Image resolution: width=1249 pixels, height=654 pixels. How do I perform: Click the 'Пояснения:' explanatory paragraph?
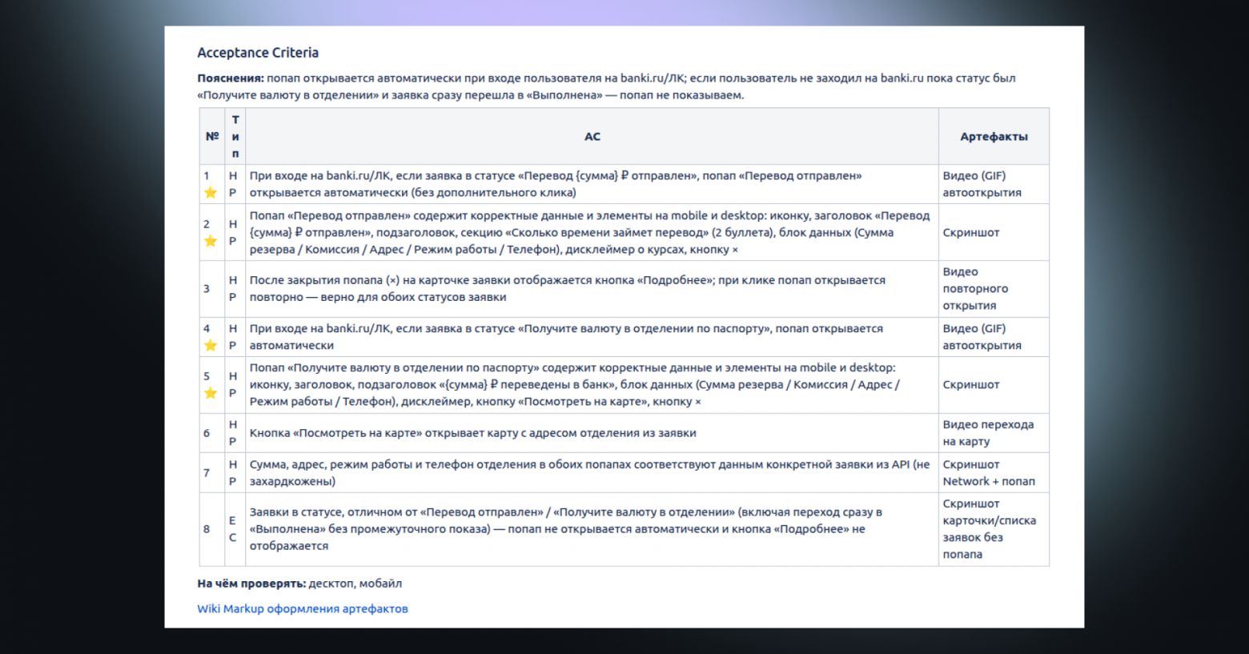[606, 86]
